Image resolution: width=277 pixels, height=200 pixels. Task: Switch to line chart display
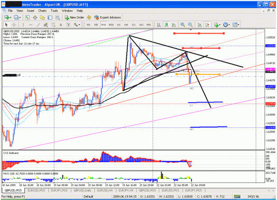click(174, 25)
